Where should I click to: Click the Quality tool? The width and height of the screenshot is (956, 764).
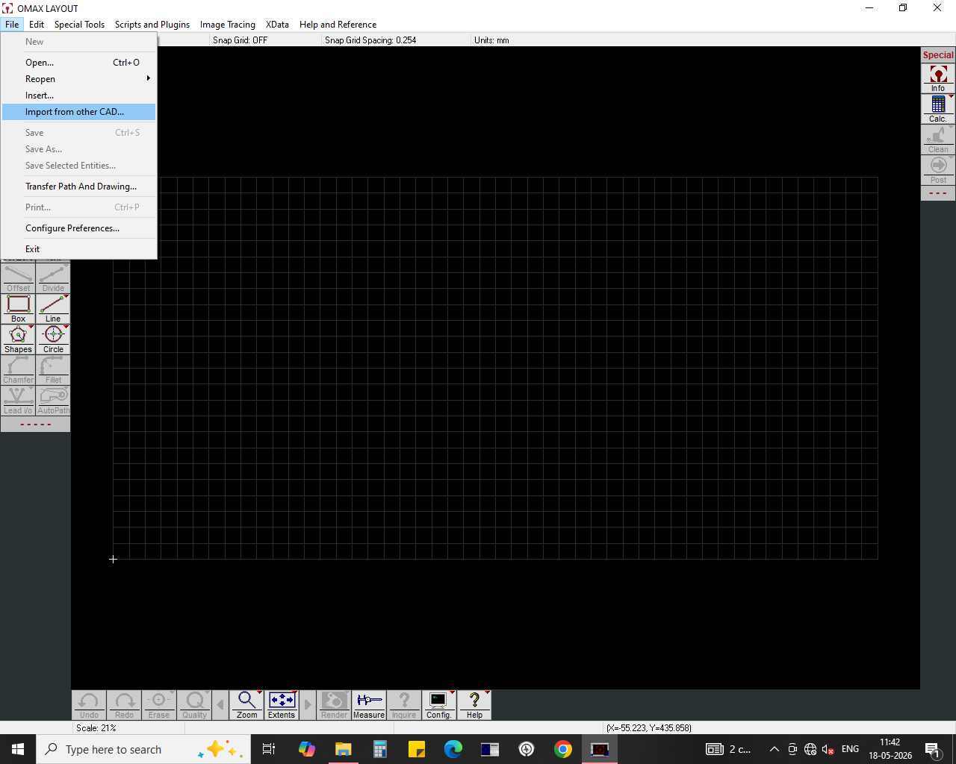194,705
